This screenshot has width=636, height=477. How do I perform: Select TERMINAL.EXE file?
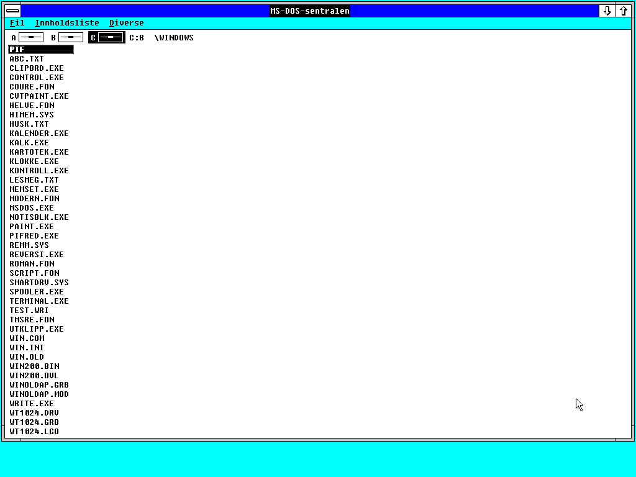coord(39,301)
